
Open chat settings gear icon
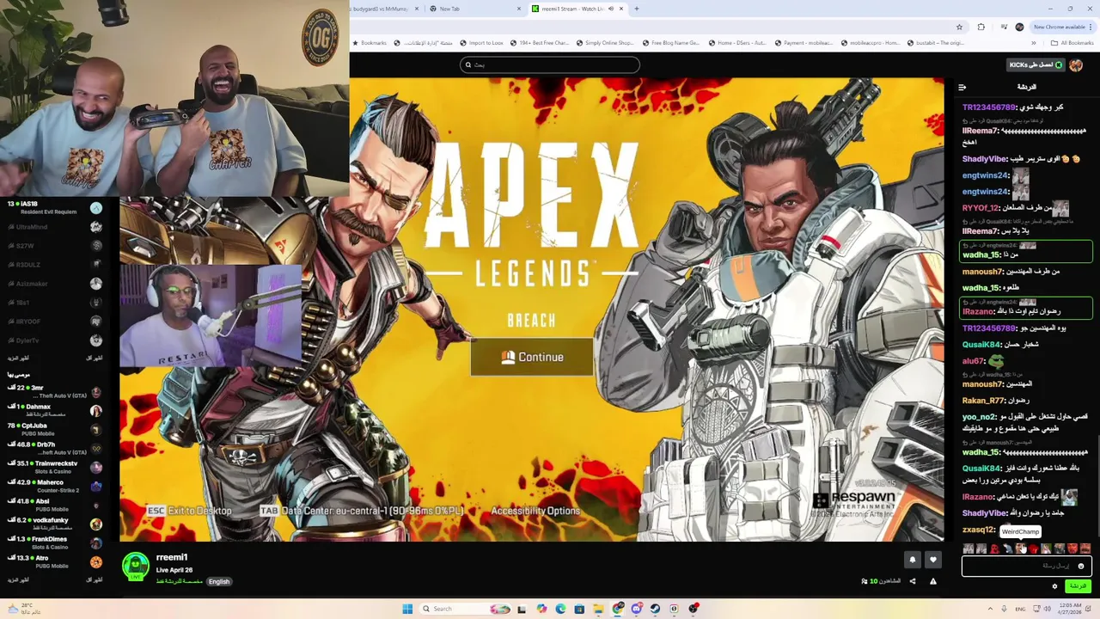(1054, 586)
